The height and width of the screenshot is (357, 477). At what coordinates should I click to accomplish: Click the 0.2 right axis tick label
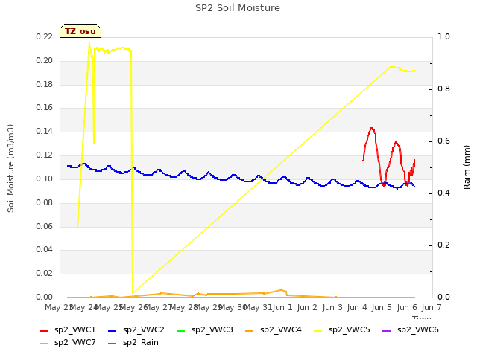click(443, 245)
